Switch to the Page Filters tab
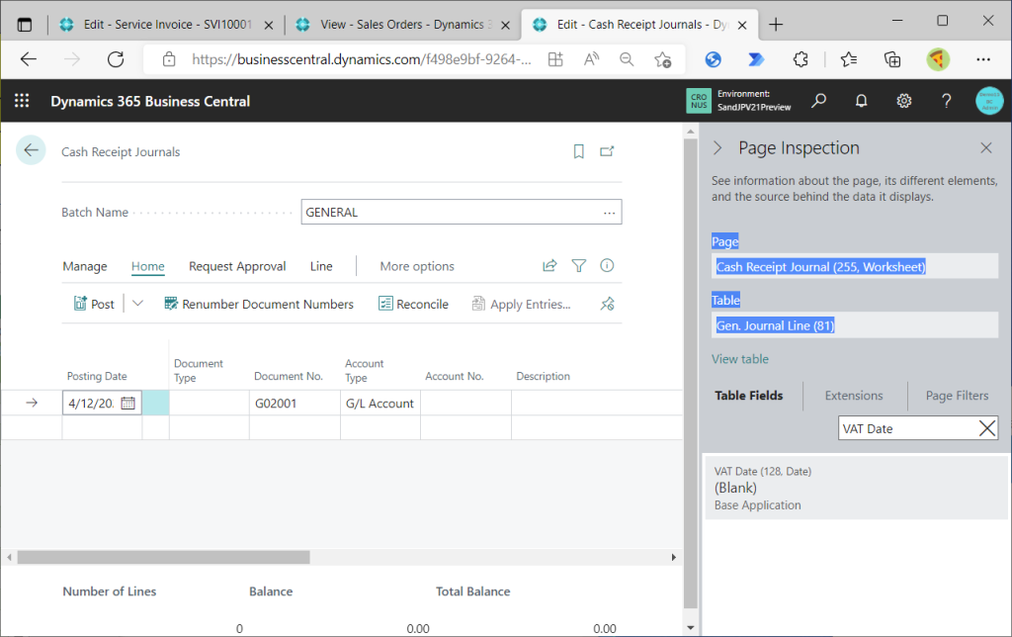Image resolution: width=1012 pixels, height=637 pixels. click(x=957, y=396)
